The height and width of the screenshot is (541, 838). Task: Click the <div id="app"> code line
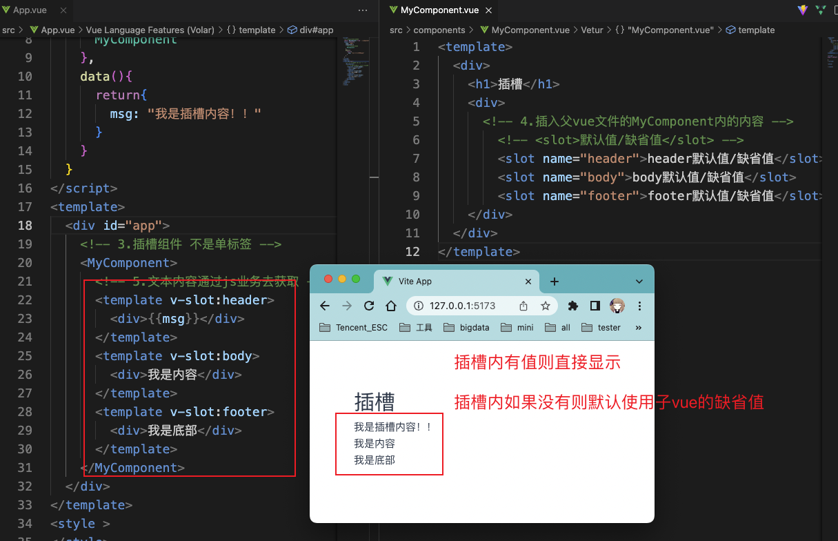click(x=117, y=225)
